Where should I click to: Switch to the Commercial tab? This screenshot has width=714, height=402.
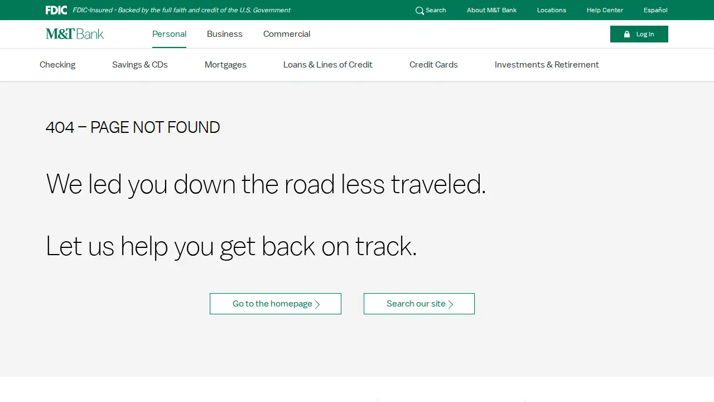[287, 34]
